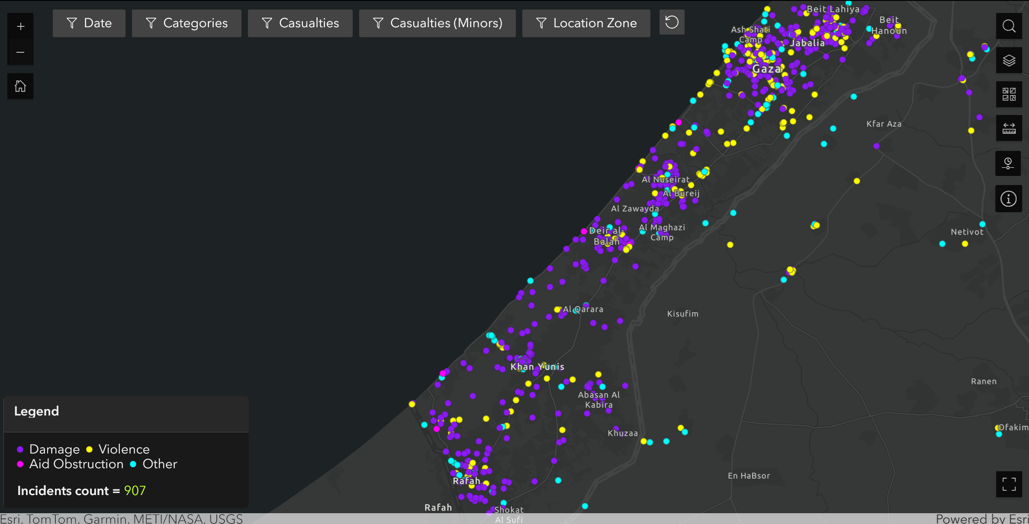Open the map search tool
The width and height of the screenshot is (1029, 524).
(x=1009, y=26)
